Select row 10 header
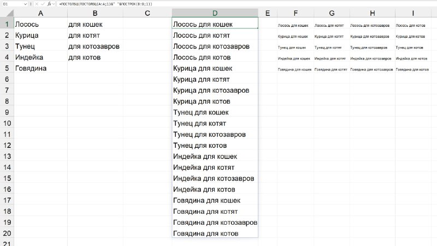Screen dimensions: 437x246 (7, 123)
